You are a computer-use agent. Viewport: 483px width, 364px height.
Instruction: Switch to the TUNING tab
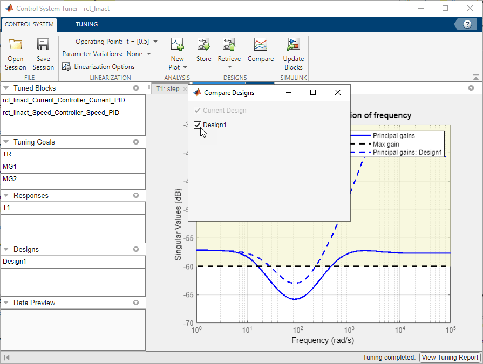tap(86, 24)
